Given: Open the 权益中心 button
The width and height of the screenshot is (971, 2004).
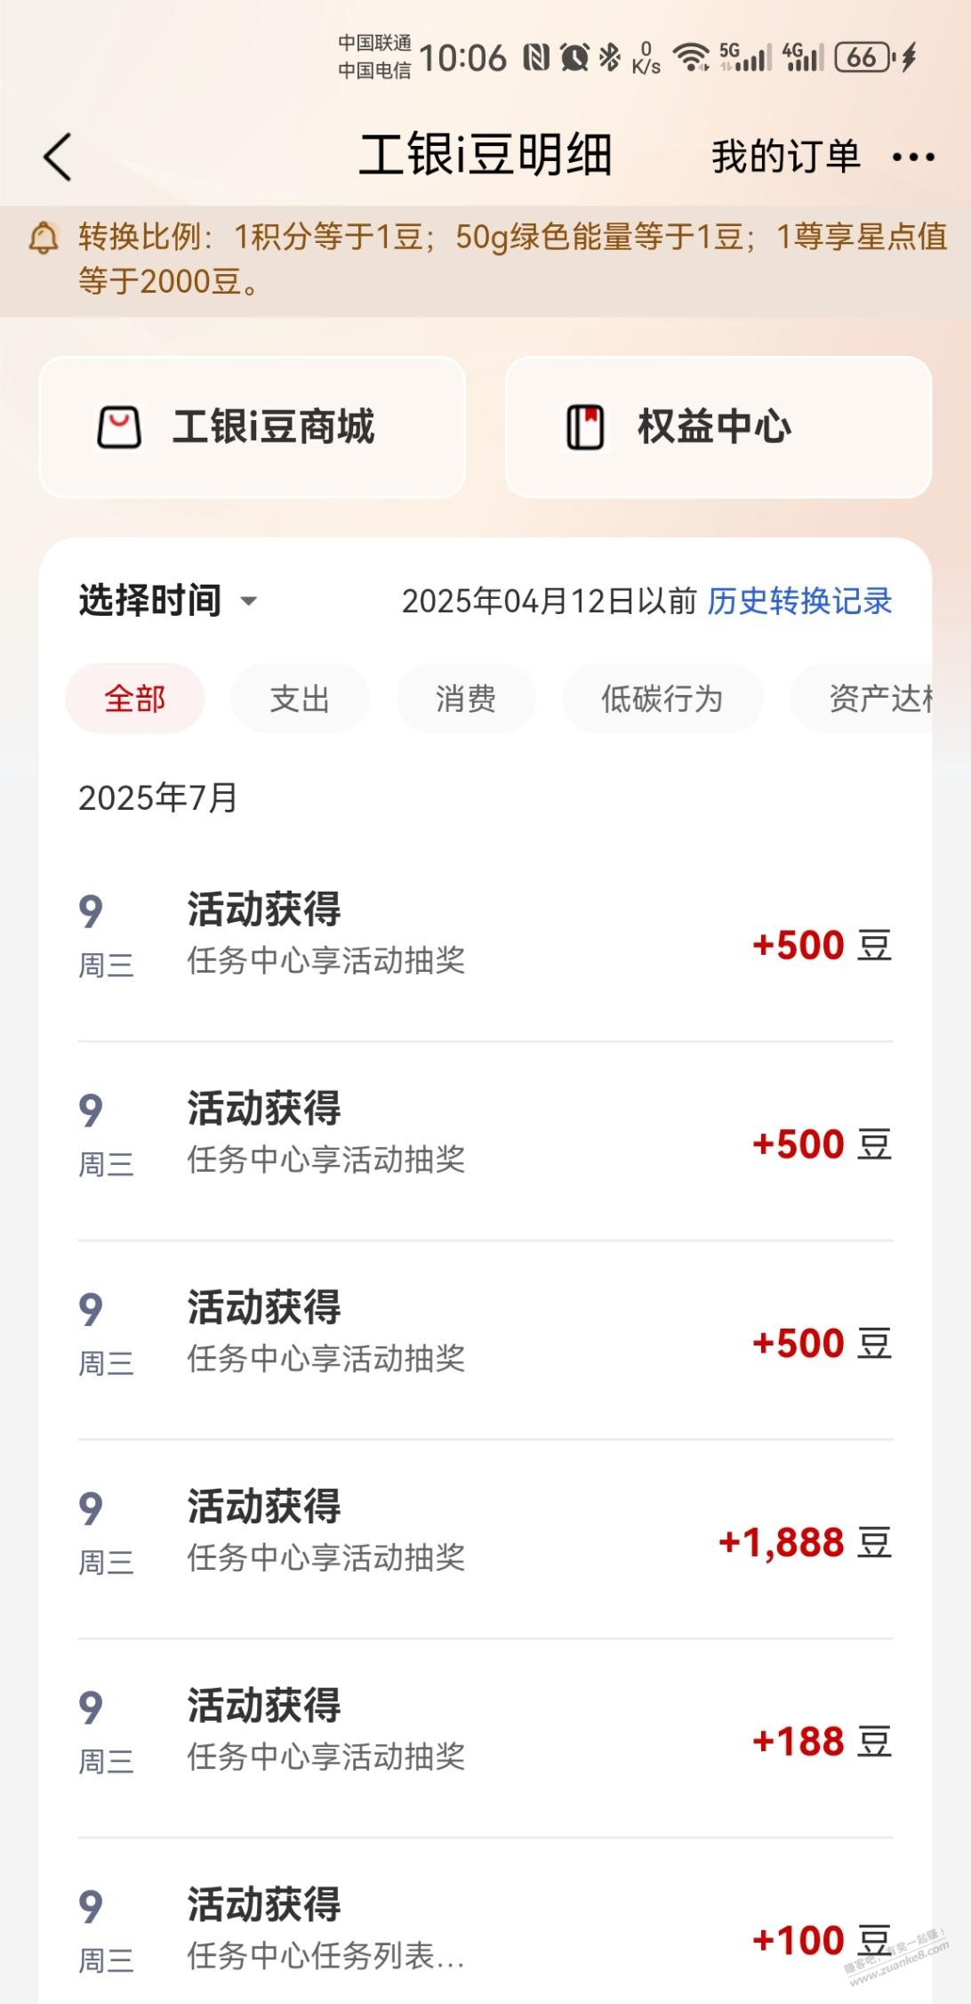Looking at the screenshot, I should coord(718,427).
